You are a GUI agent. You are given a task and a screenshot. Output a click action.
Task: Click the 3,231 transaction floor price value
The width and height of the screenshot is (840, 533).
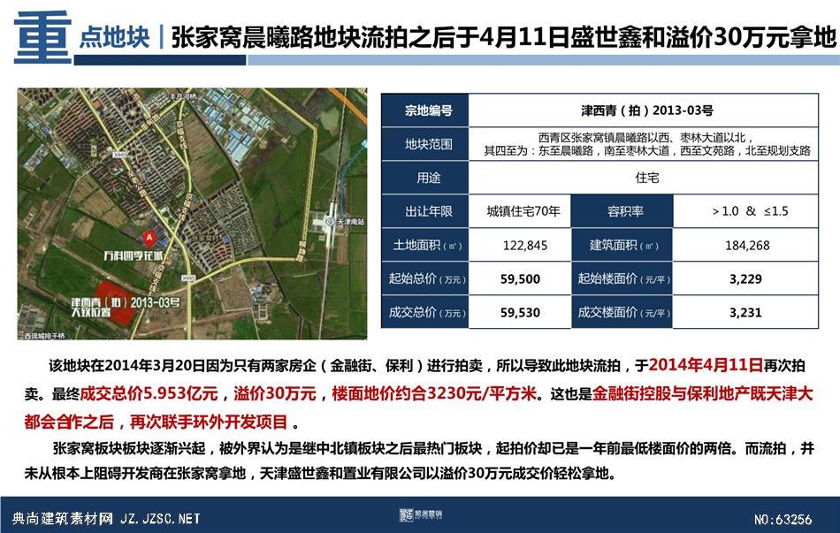pyautogui.click(x=745, y=312)
